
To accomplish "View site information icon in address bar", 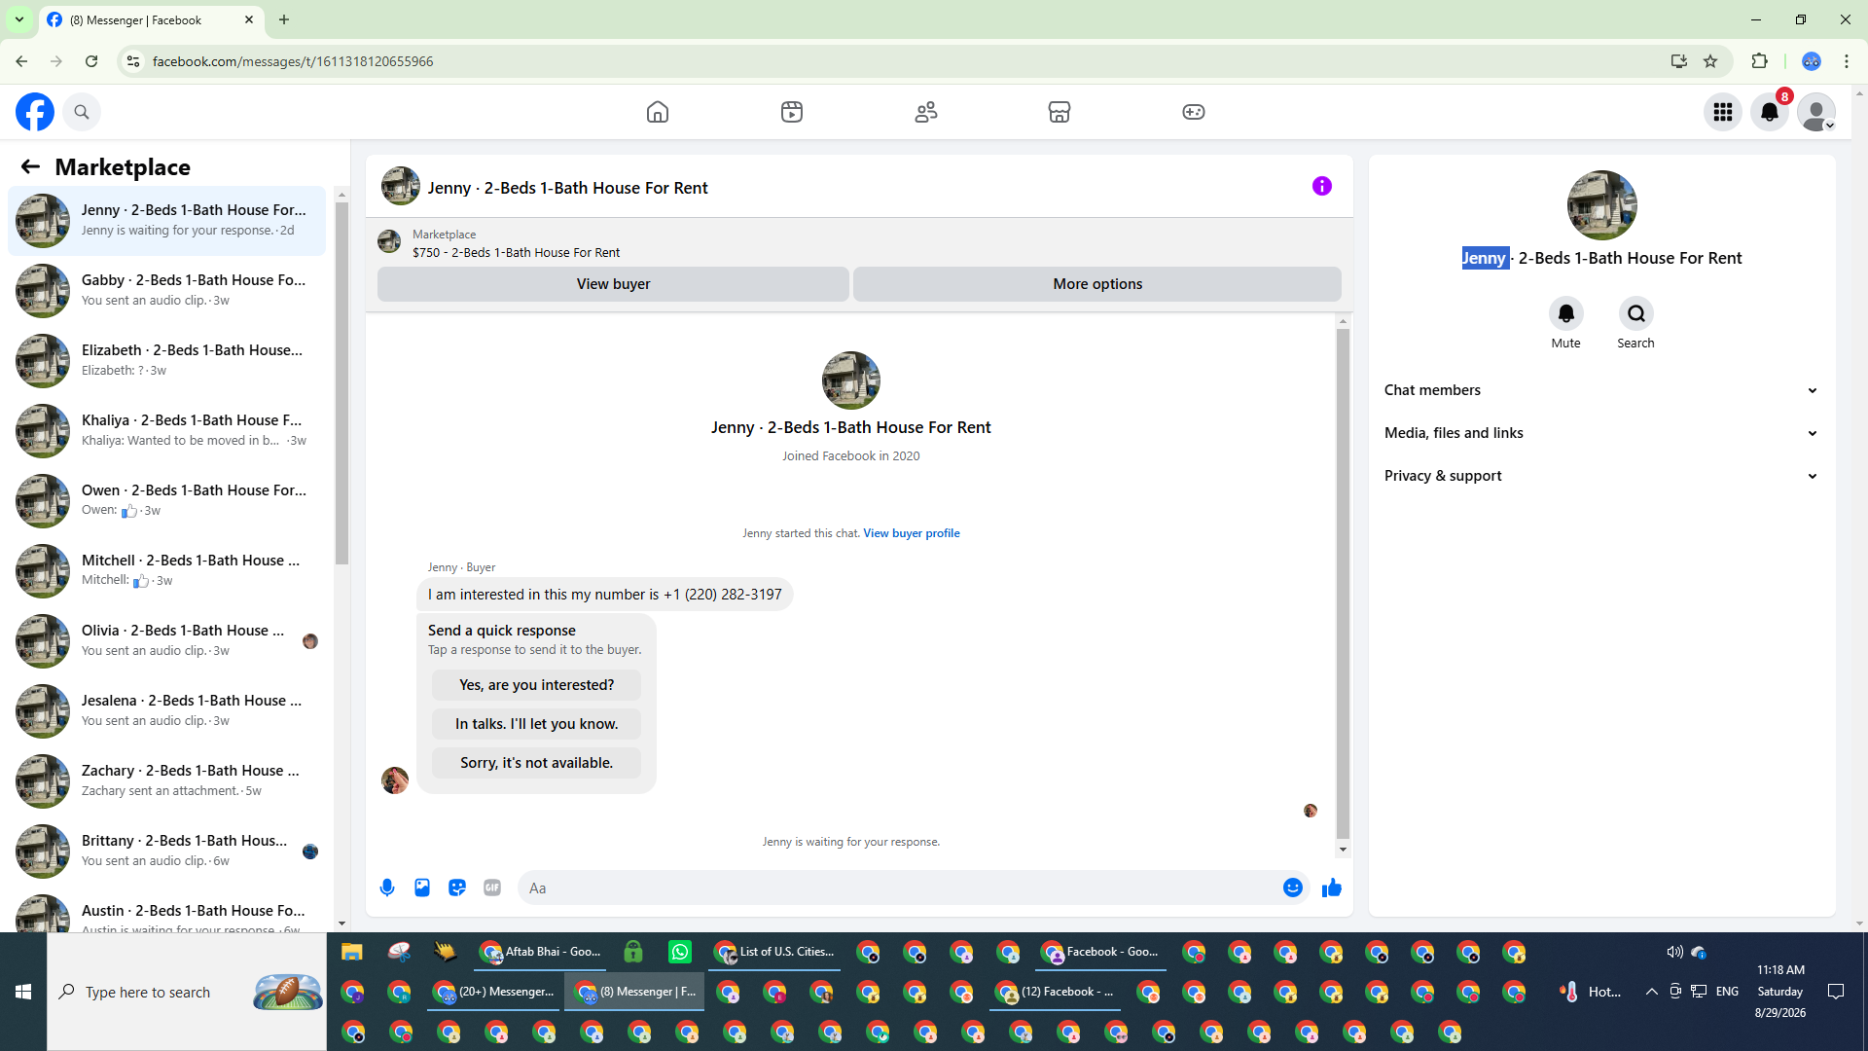I will pyautogui.click(x=133, y=61).
